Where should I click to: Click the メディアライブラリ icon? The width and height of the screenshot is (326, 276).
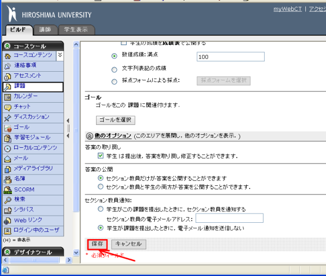tap(8, 170)
